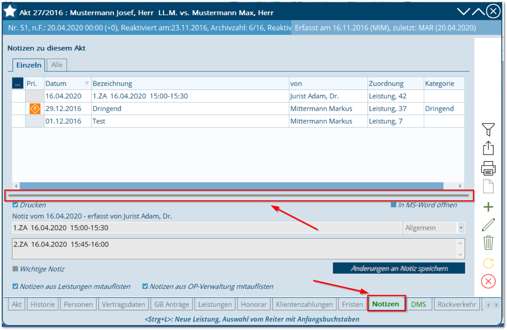Click the horizontal scrollbar of notes table
The image size is (507, 330).
(231, 186)
